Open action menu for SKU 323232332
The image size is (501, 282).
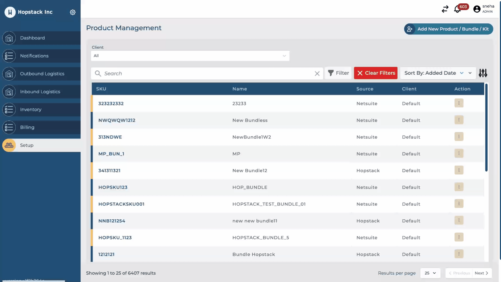click(x=459, y=103)
